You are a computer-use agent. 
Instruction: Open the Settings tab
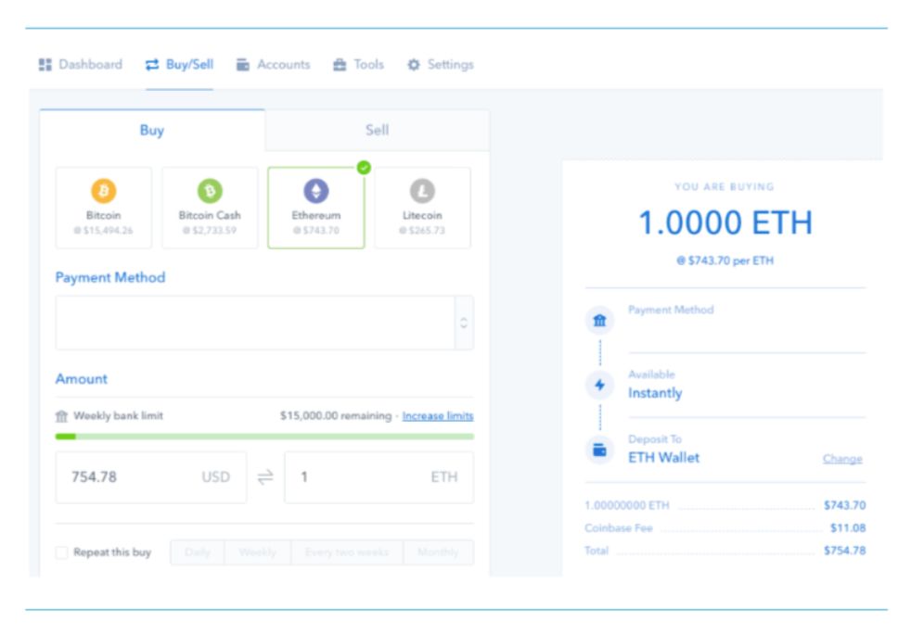(x=441, y=65)
